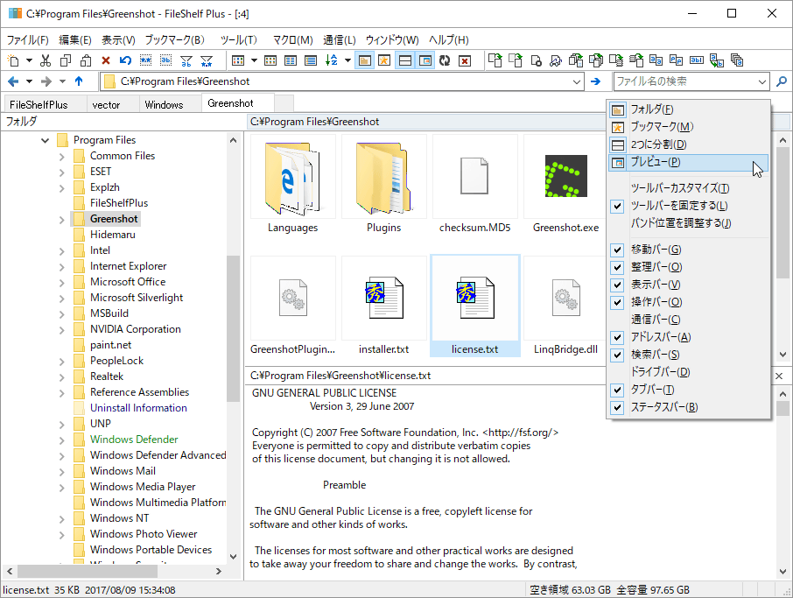The width and height of the screenshot is (793, 598).
Task: Click the list view icon with blue lines
Action: point(311,60)
